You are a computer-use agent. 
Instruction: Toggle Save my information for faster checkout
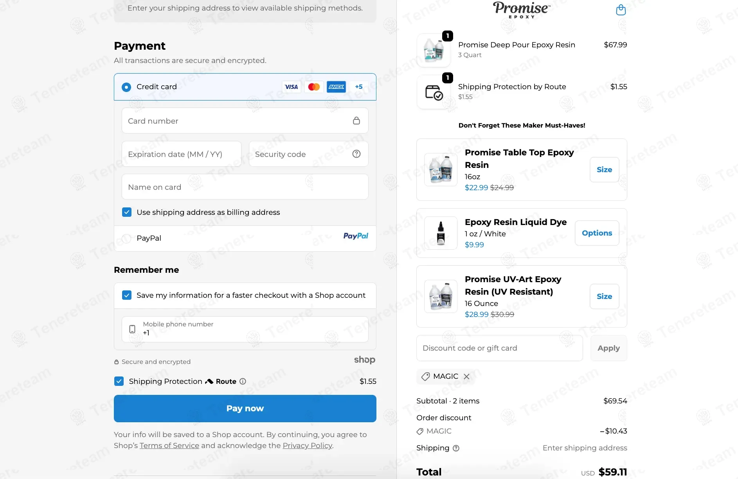pos(127,295)
